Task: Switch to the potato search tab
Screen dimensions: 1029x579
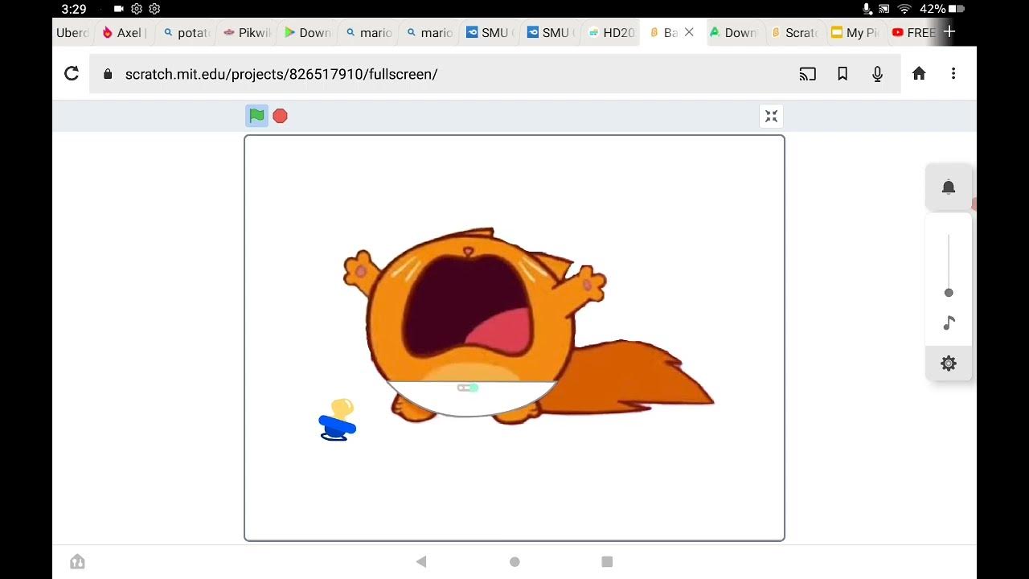Action: click(x=185, y=33)
